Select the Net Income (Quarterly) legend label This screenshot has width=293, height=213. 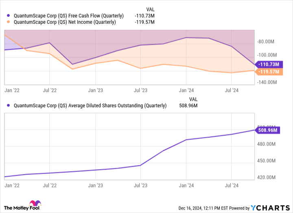click(65, 22)
